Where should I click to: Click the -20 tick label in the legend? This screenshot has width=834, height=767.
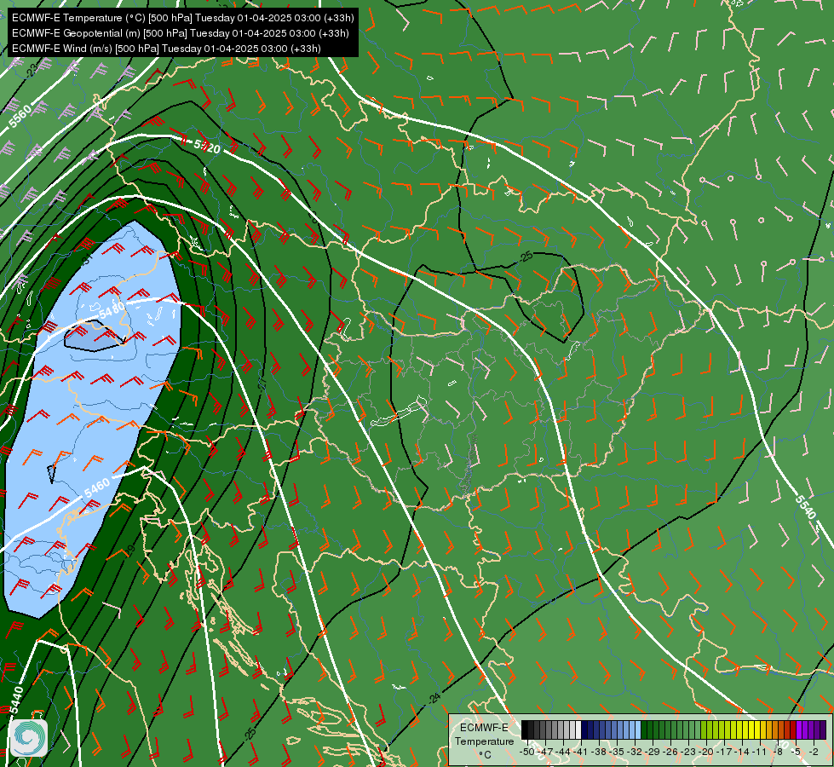(x=706, y=752)
